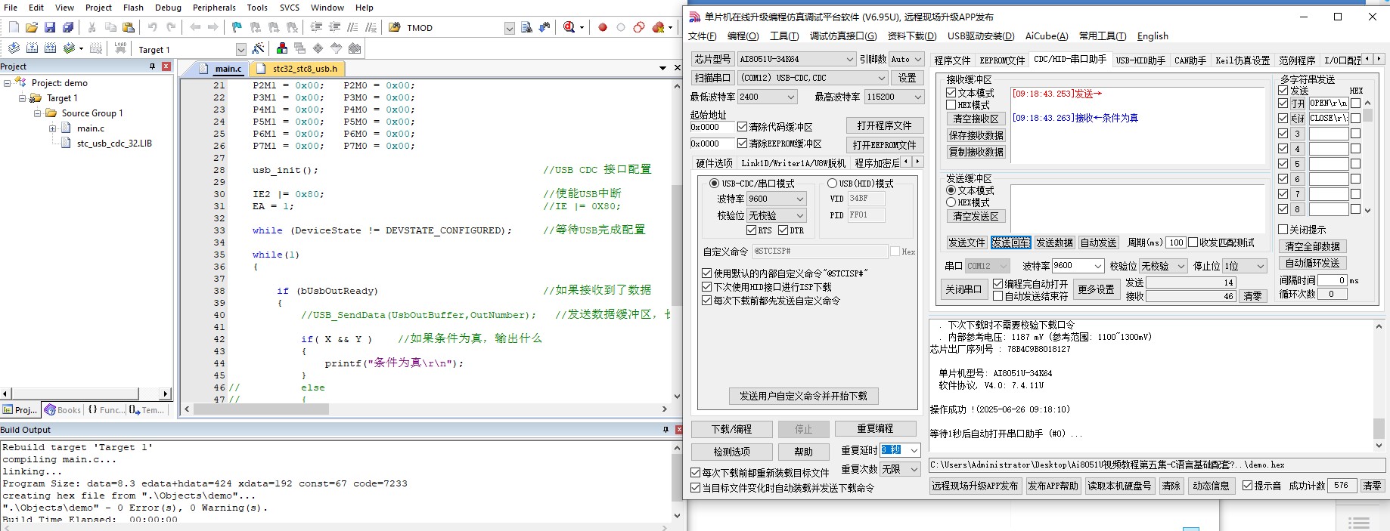Toggle the RTS checkbox
This screenshot has width=1390, height=531.
pyautogui.click(x=751, y=230)
